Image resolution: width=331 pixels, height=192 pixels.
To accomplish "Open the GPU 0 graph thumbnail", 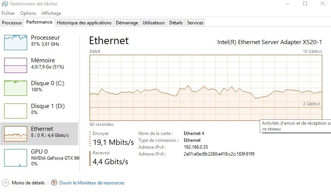I will pos(15,157).
